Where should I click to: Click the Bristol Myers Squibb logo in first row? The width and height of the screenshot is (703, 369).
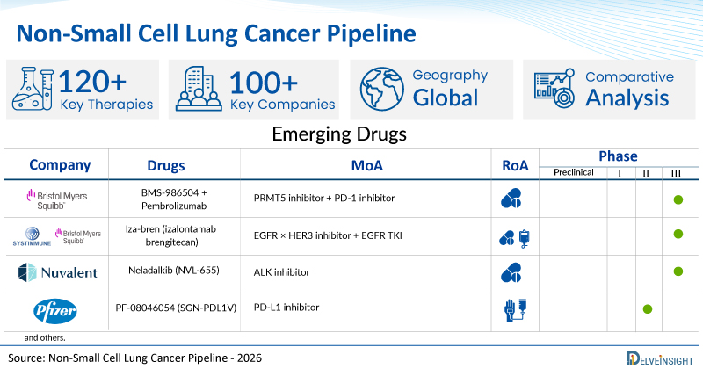tap(55, 199)
